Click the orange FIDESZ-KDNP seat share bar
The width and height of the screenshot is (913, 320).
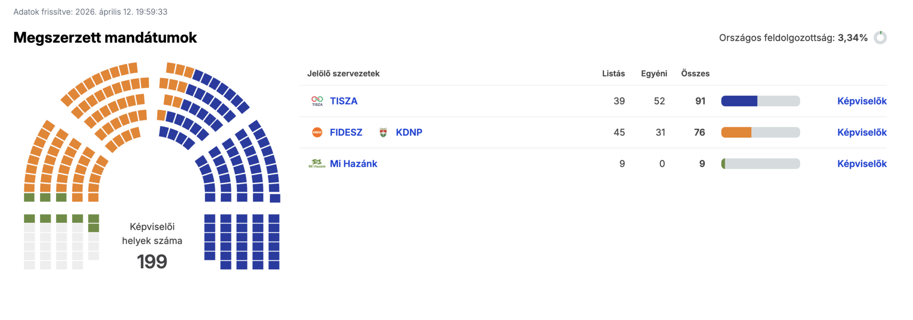[736, 132]
